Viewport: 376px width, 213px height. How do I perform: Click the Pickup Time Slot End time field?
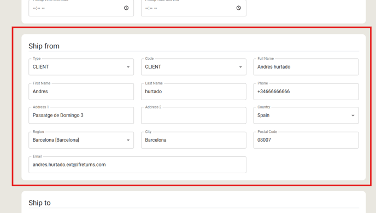tap(193, 8)
